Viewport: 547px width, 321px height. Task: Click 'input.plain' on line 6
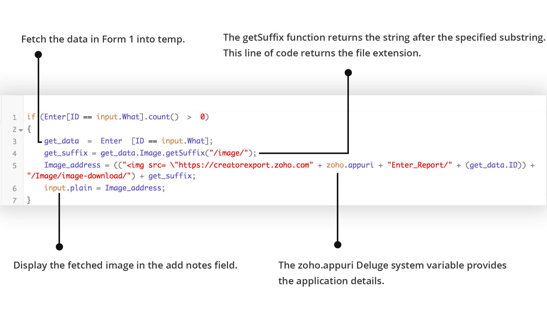pyautogui.click(x=68, y=188)
